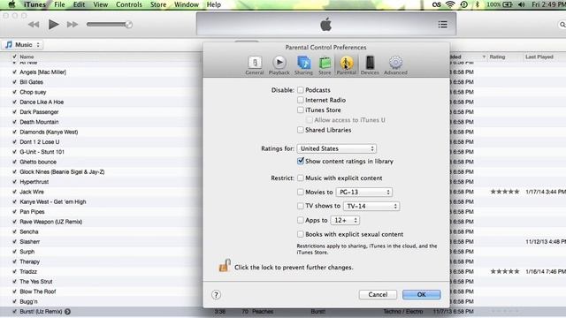This screenshot has width=566, height=318.
Task: Open the iTunes menu
Action: (35, 4)
